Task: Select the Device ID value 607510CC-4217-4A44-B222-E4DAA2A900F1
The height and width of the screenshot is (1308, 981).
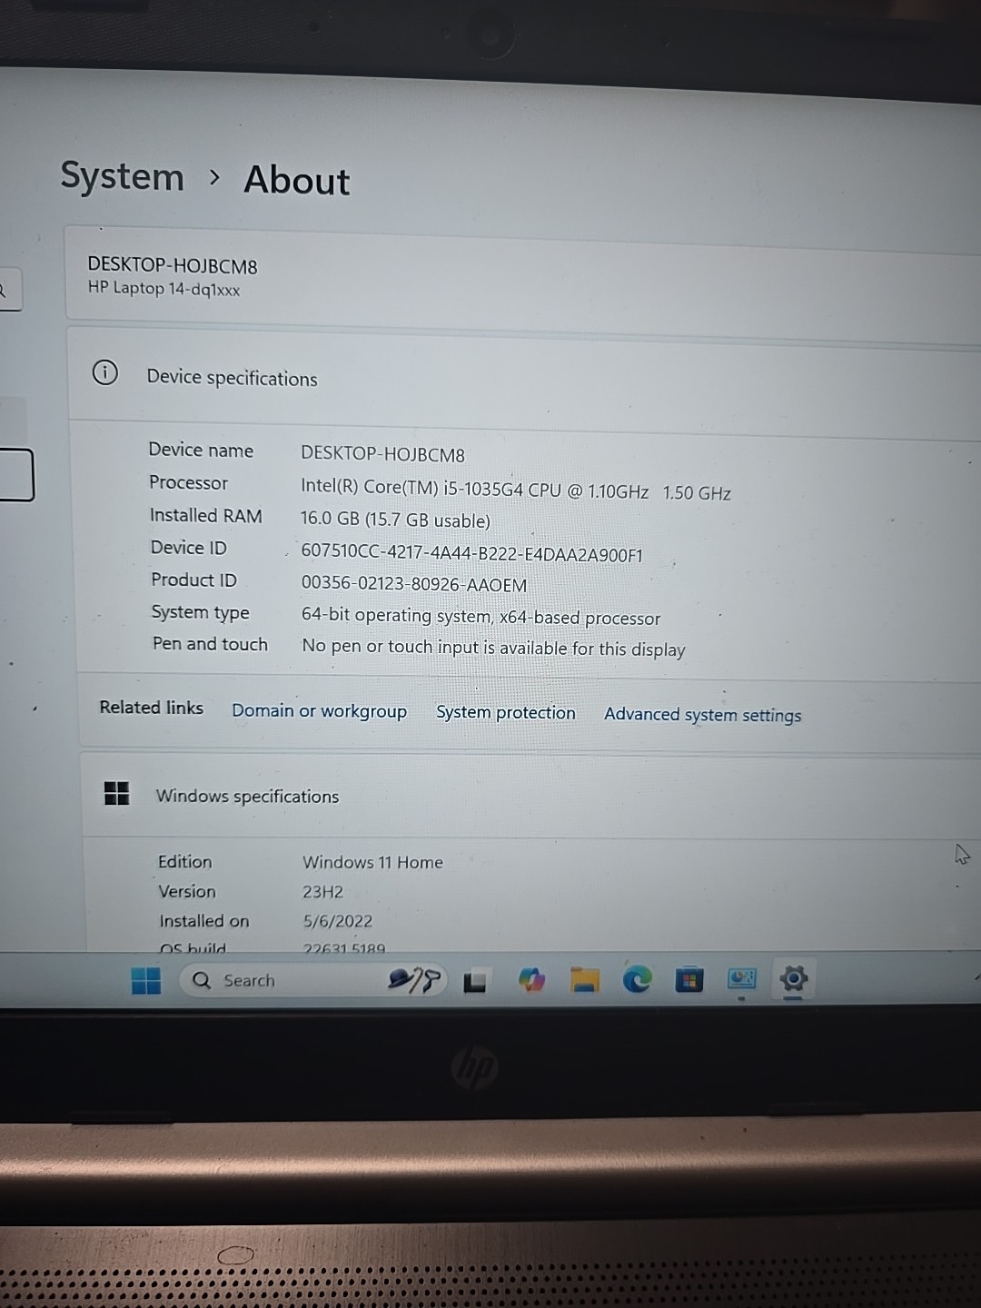Action: pyautogui.click(x=471, y=554)
